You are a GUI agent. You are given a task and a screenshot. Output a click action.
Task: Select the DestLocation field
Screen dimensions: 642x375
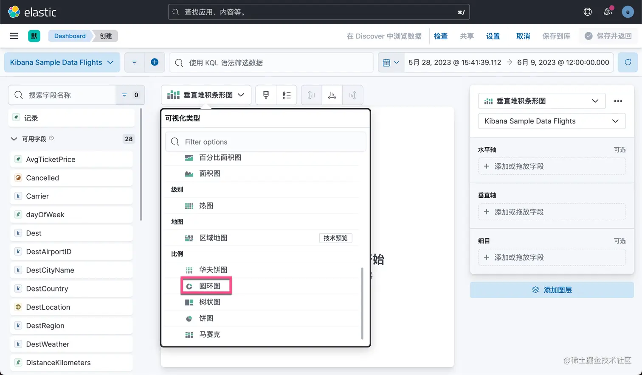pyautogui.click(x=71, y=307)
